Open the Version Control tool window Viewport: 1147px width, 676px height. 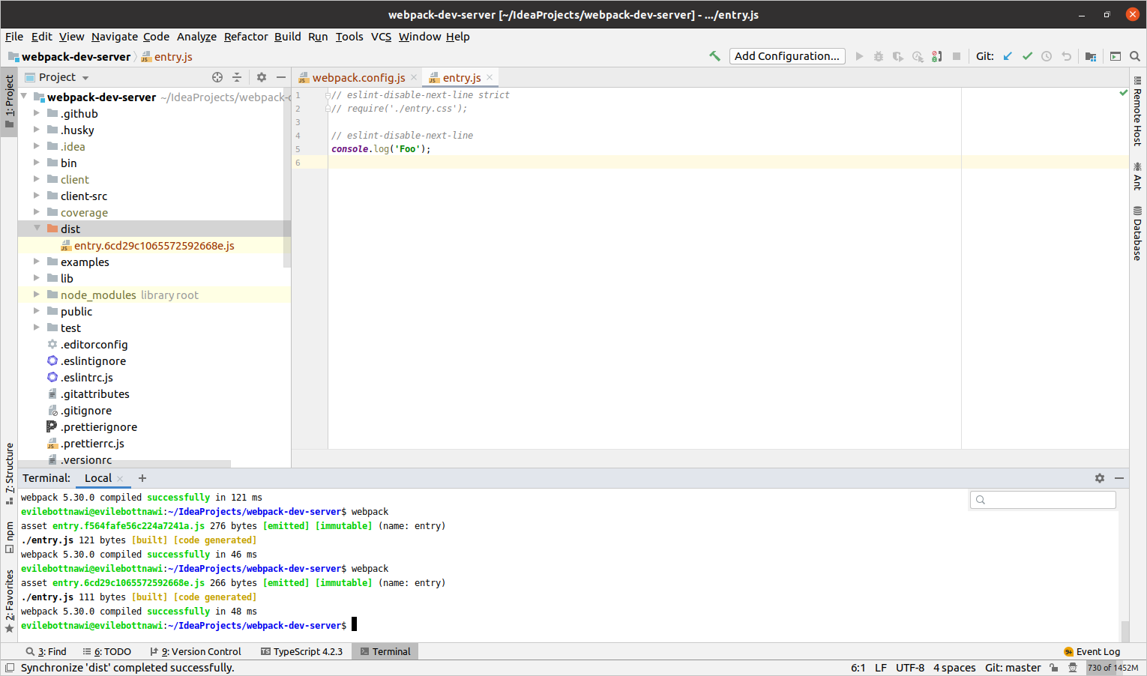point(195,651)
